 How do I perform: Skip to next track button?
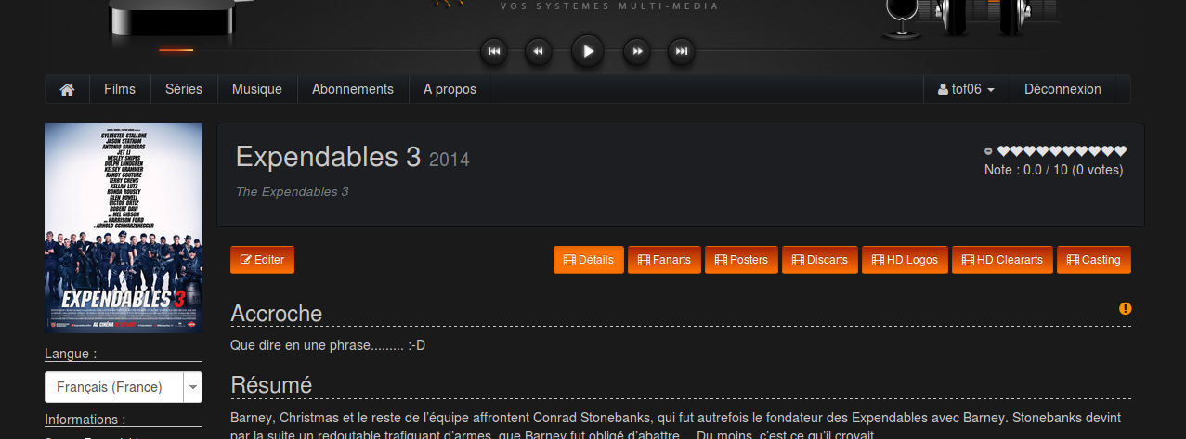click(x=682, y=51)
